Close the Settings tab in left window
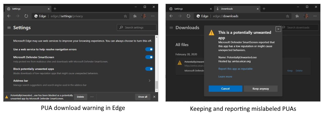 [49, 9]
